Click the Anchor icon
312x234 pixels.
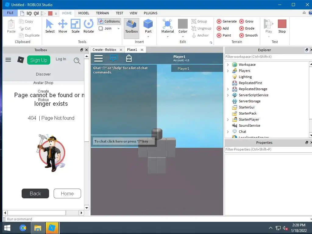coord(194,35)
